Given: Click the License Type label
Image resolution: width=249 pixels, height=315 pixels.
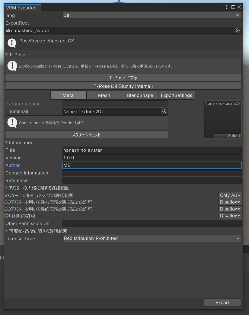Looking at the screenshot, I should [x=20, y=239].
